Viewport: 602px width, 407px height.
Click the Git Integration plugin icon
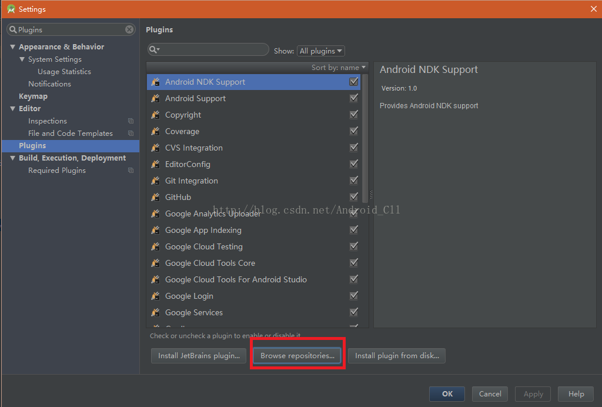(x=155, y=181)
